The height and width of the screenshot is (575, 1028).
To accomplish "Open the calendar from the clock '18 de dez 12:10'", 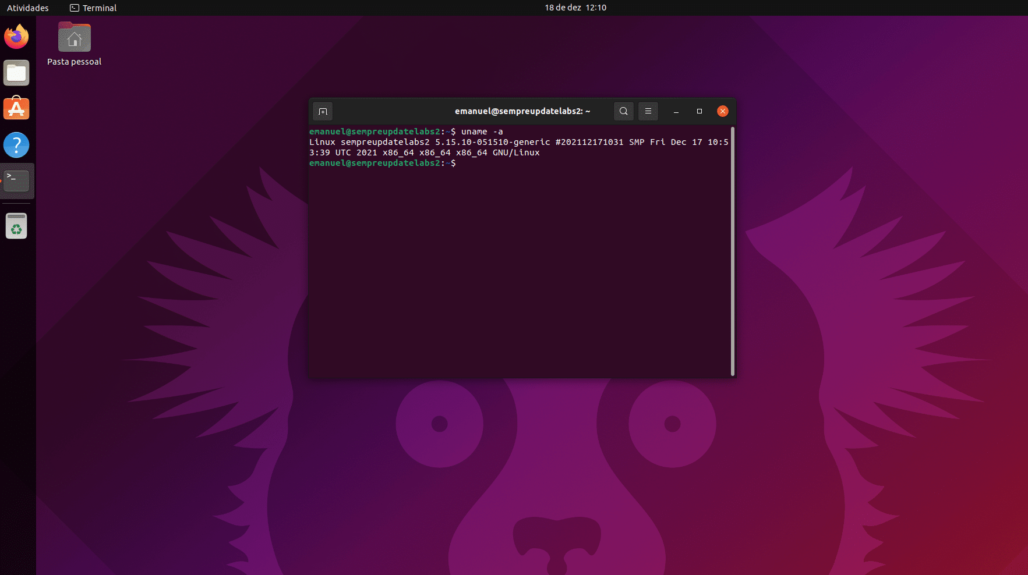I will (575, 8).
